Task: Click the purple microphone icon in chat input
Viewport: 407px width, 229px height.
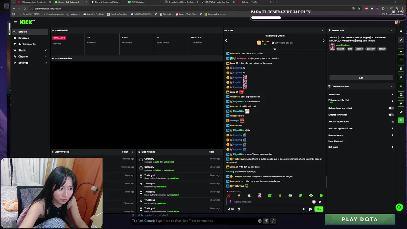Action: [x=230, y=202]
